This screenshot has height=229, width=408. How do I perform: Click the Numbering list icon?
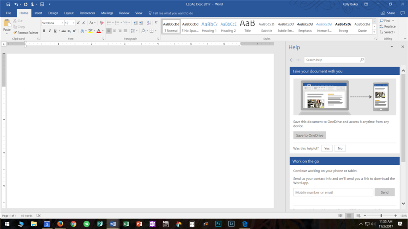tap(117, 23)
